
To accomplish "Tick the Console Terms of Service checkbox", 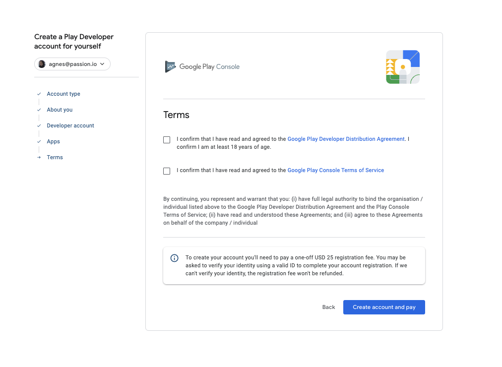I will click(x=167, y=171).
